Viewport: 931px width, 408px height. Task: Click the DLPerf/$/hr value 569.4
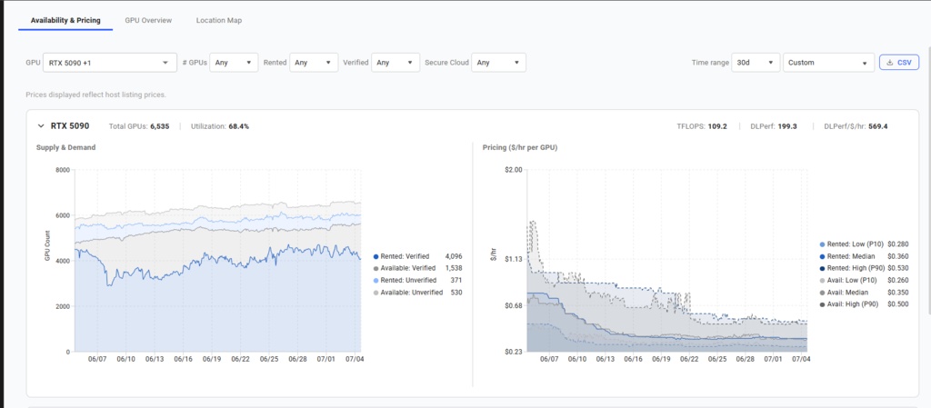[877, 126]
